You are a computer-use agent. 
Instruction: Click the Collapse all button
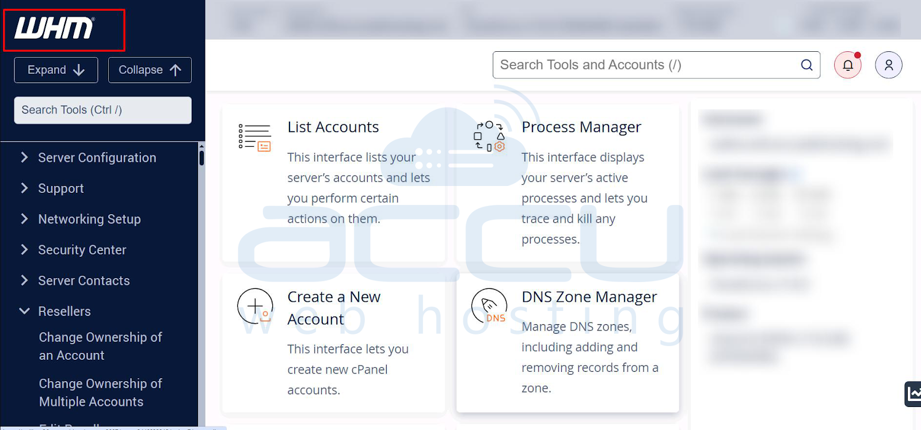(x=150, y=70)
